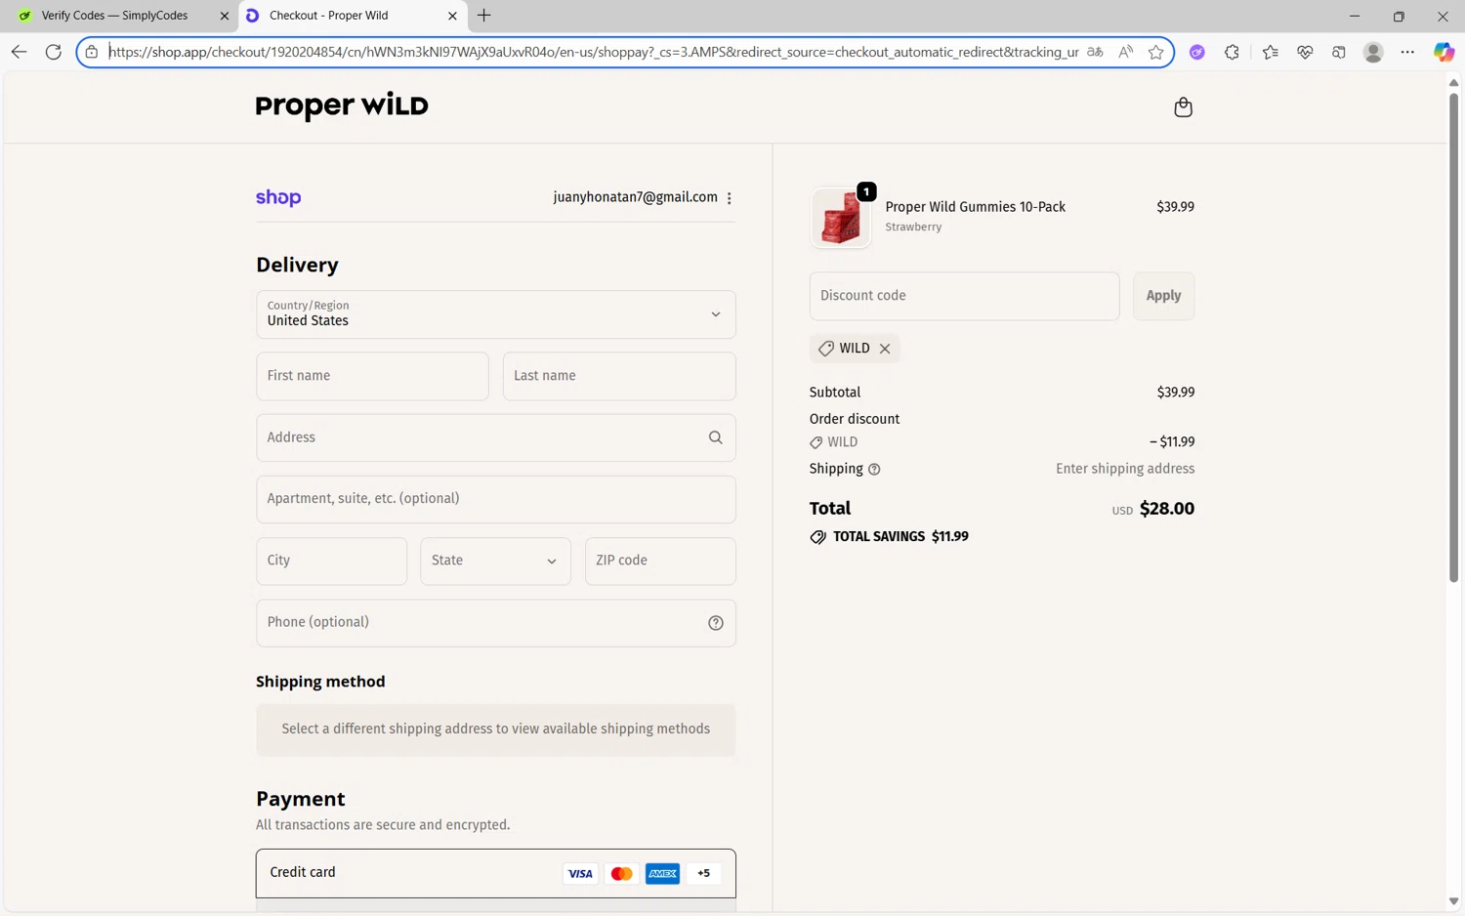Image resolution: width=1465 pixels, height=916 pixels.
Task: Click the shipping info question icon
Action: (x=874, y=470)
